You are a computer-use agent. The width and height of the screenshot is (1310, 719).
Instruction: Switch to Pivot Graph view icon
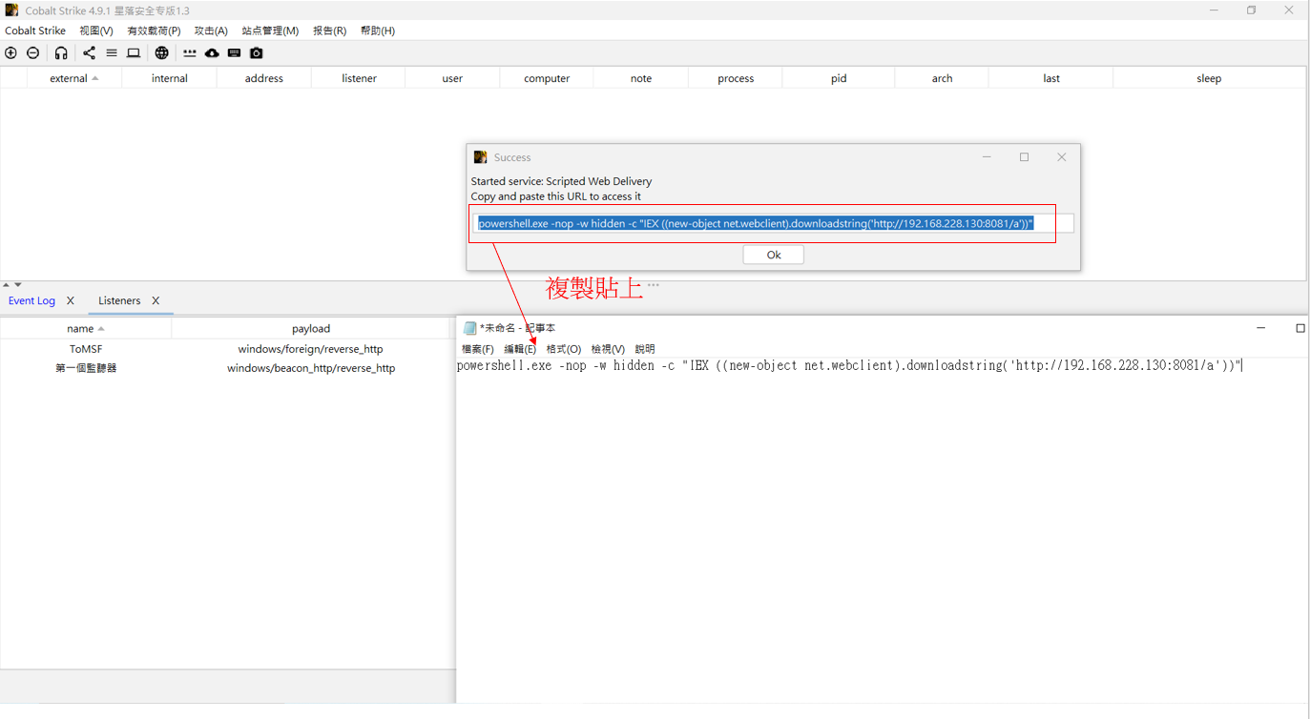coord(89,53)
